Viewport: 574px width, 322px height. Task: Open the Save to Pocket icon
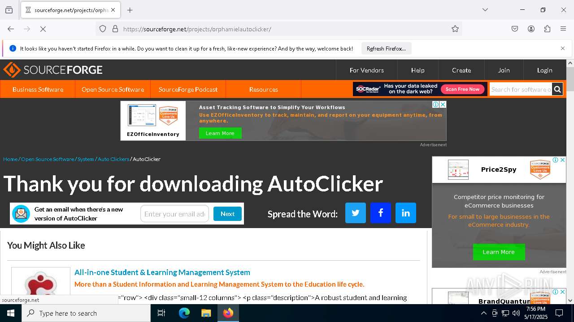coord(515,29)
